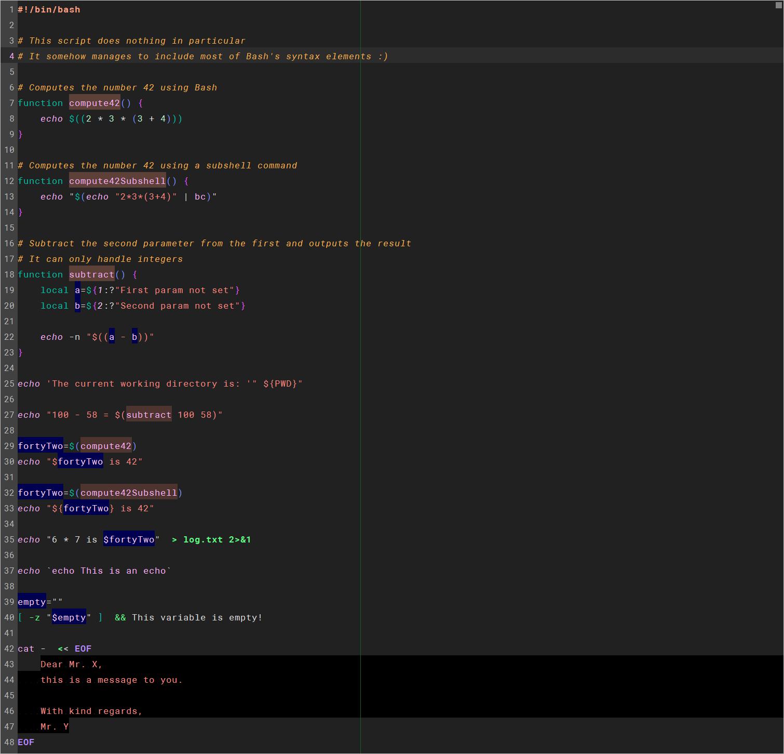Click the empty variable assignment on line 39
The height and width of the screenshot is (754, 784).
pos(31,602)
